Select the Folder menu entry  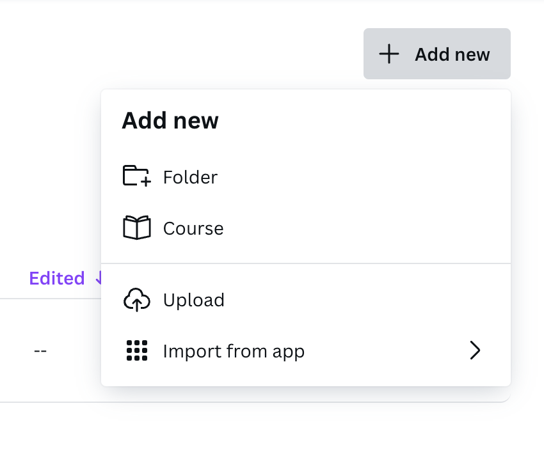click(x=190, y=177)
